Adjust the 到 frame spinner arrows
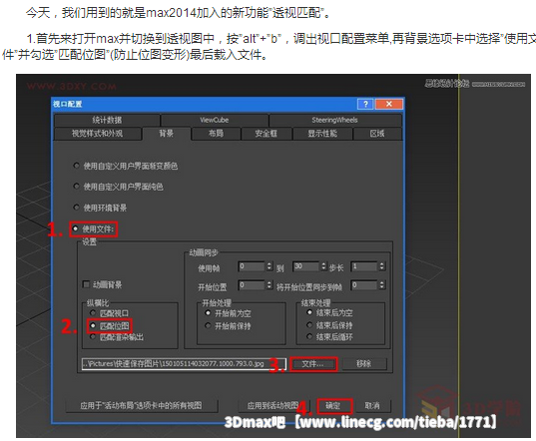Image resolution: width=536 pixels, height=441 pixels. click(323, 266)
